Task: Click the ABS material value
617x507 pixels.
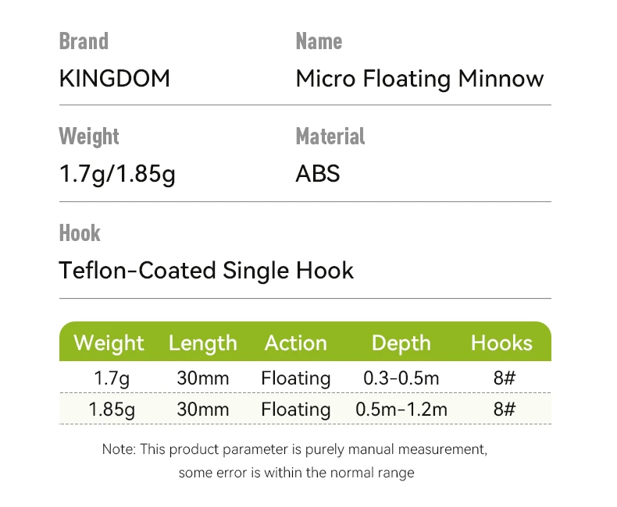Action: pos(318,174)
